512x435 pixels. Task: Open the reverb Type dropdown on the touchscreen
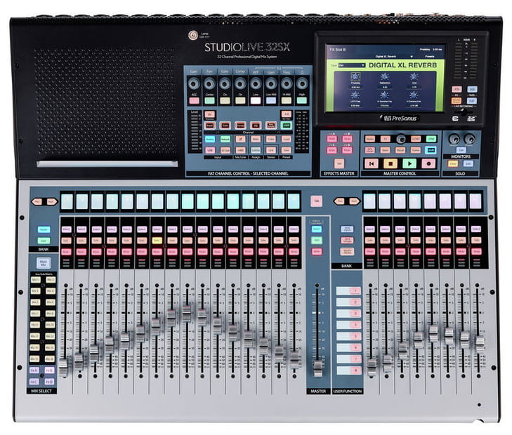[x=351, y=65]
